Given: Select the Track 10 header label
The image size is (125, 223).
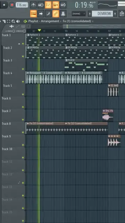Looking at the screenshot, I should pos(7,149).
